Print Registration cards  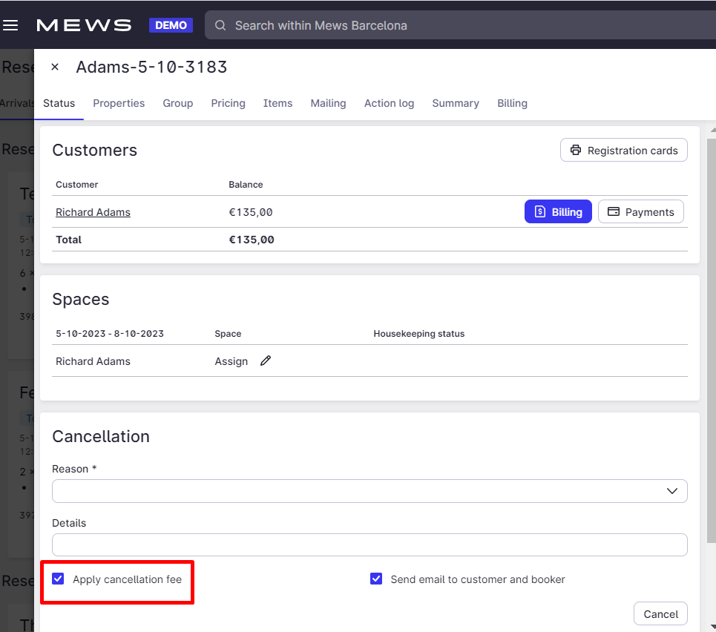coord(623,151)
